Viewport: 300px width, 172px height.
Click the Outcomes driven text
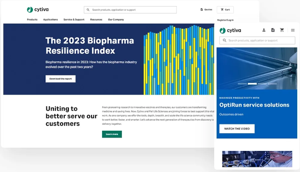point(231,115)
